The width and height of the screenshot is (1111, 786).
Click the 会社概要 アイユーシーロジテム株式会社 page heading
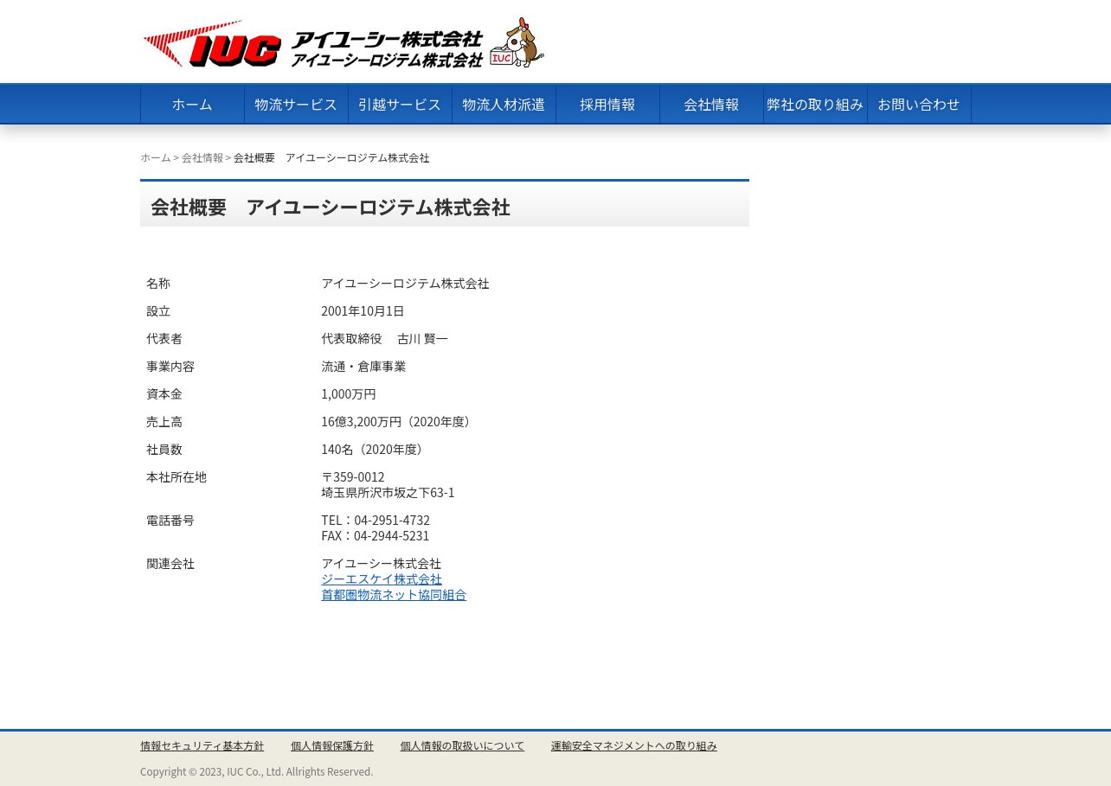(331, 208)
